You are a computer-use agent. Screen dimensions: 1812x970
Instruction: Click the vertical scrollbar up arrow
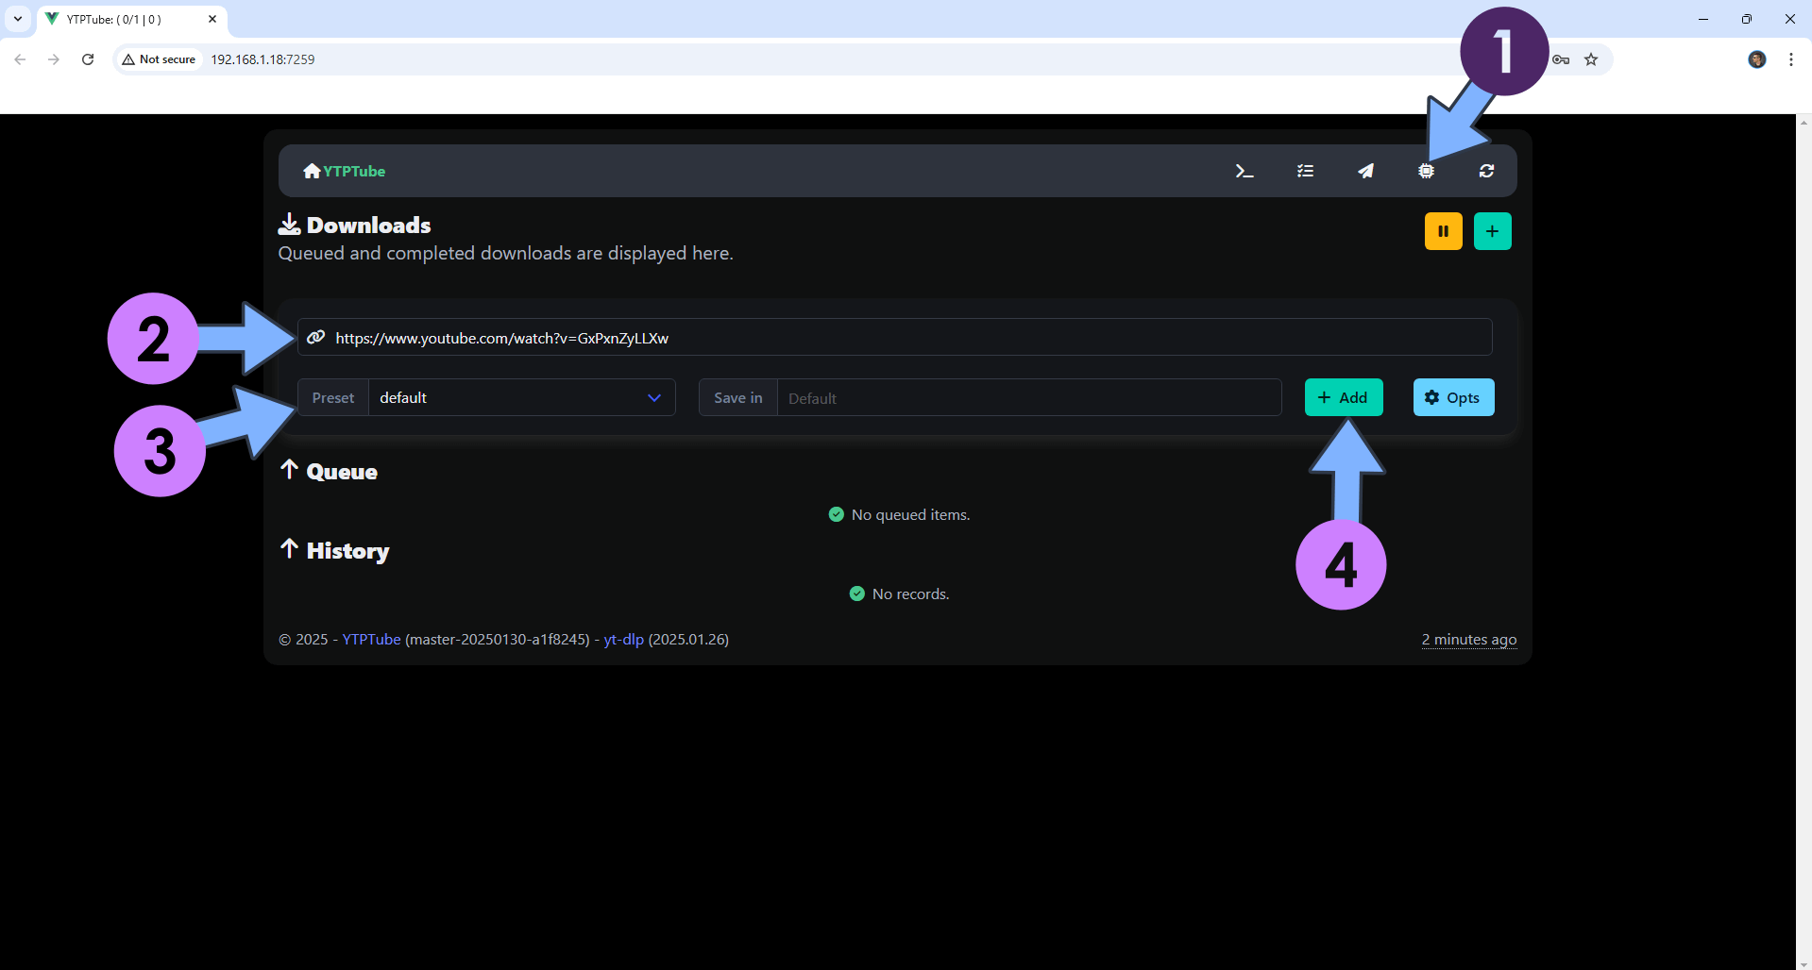click(x=1804, y=122)
